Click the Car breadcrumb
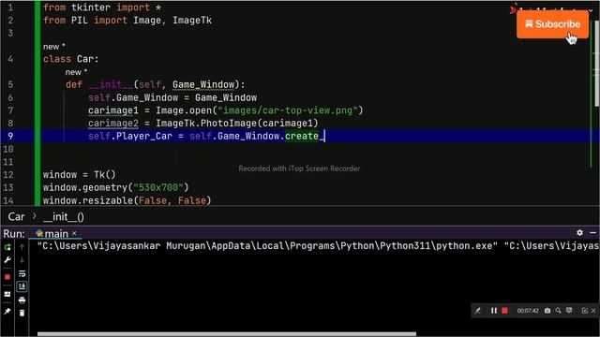The image size is (600, 337). pyautogui.click(x=16, y=217)
